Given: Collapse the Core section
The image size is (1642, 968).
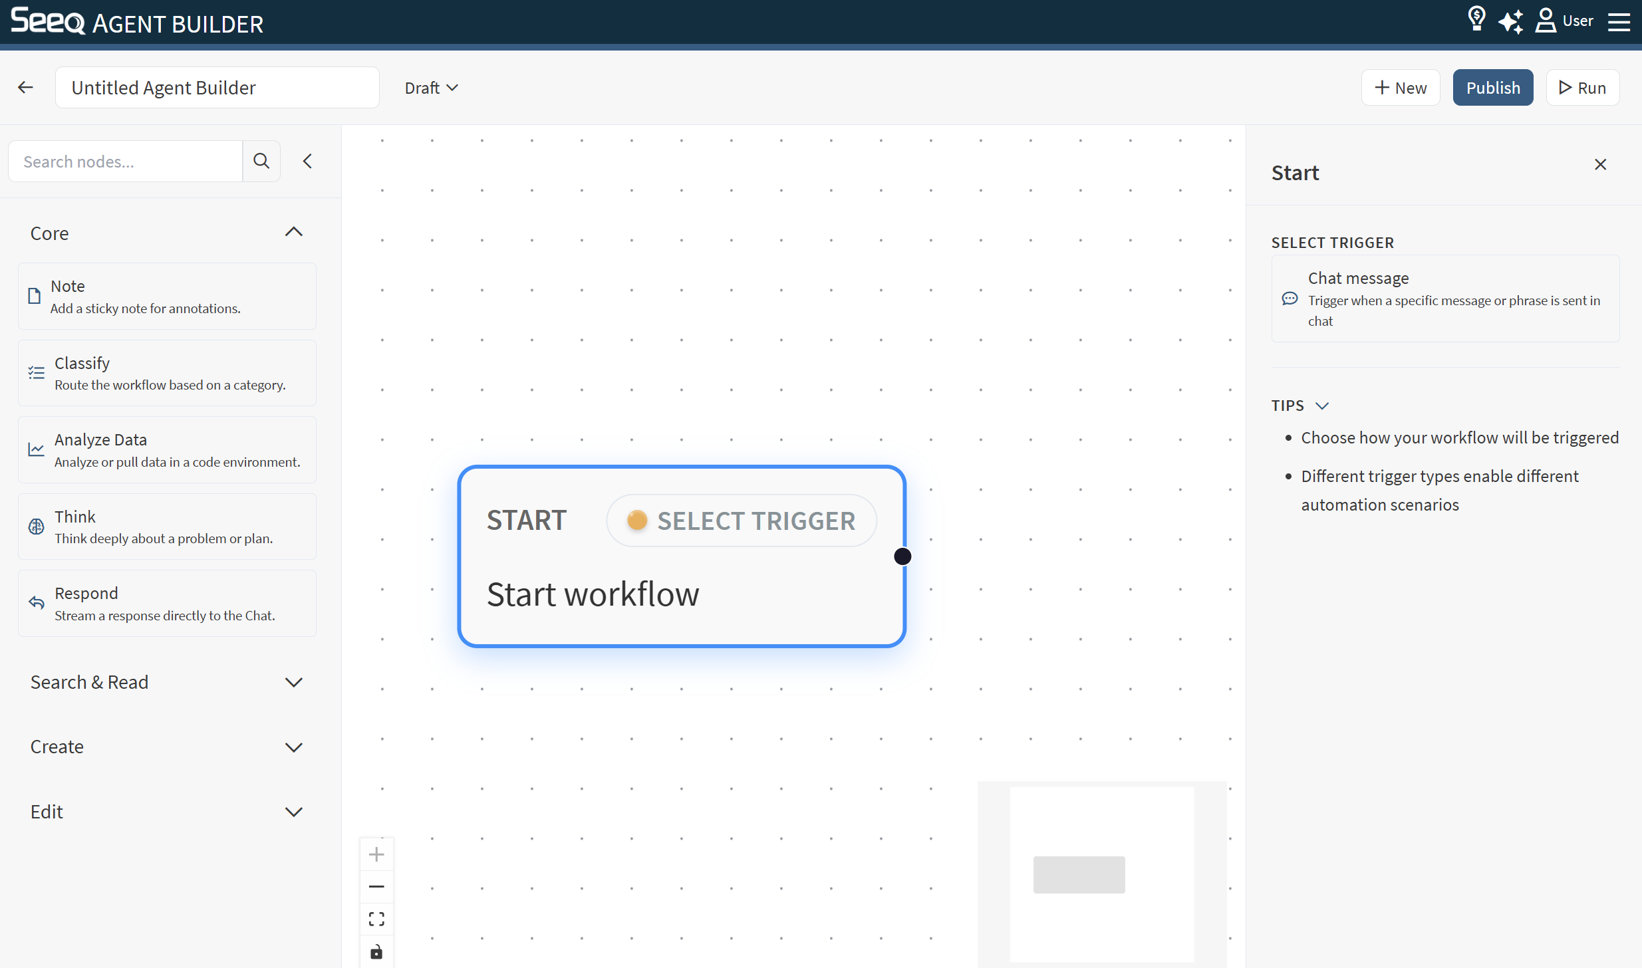Looking at the screenshot, I should [293, 232].
